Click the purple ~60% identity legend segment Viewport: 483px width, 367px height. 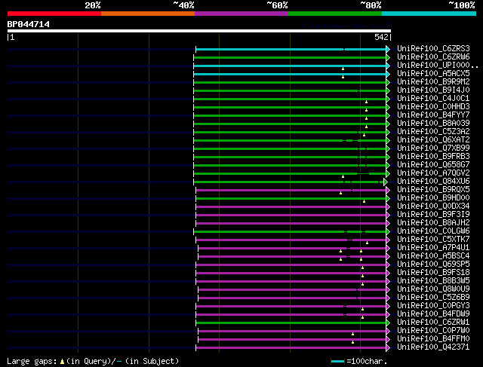pyautogui.click(x=241, y=14)
